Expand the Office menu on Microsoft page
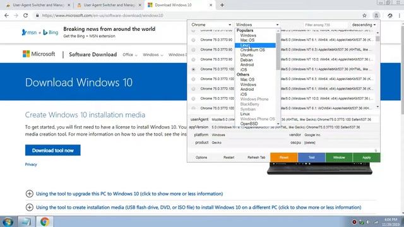The image size is (404, 227). point(130,55)
